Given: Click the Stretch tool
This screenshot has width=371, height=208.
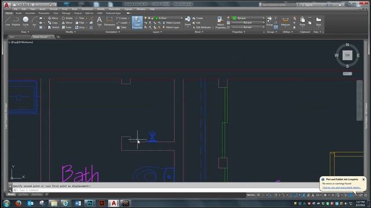Looking at the screenshot, I should click(53, 27).
